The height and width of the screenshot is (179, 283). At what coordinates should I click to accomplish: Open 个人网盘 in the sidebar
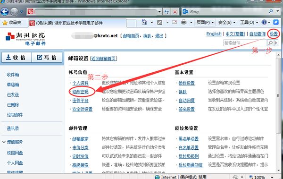(x=15, y=163)
